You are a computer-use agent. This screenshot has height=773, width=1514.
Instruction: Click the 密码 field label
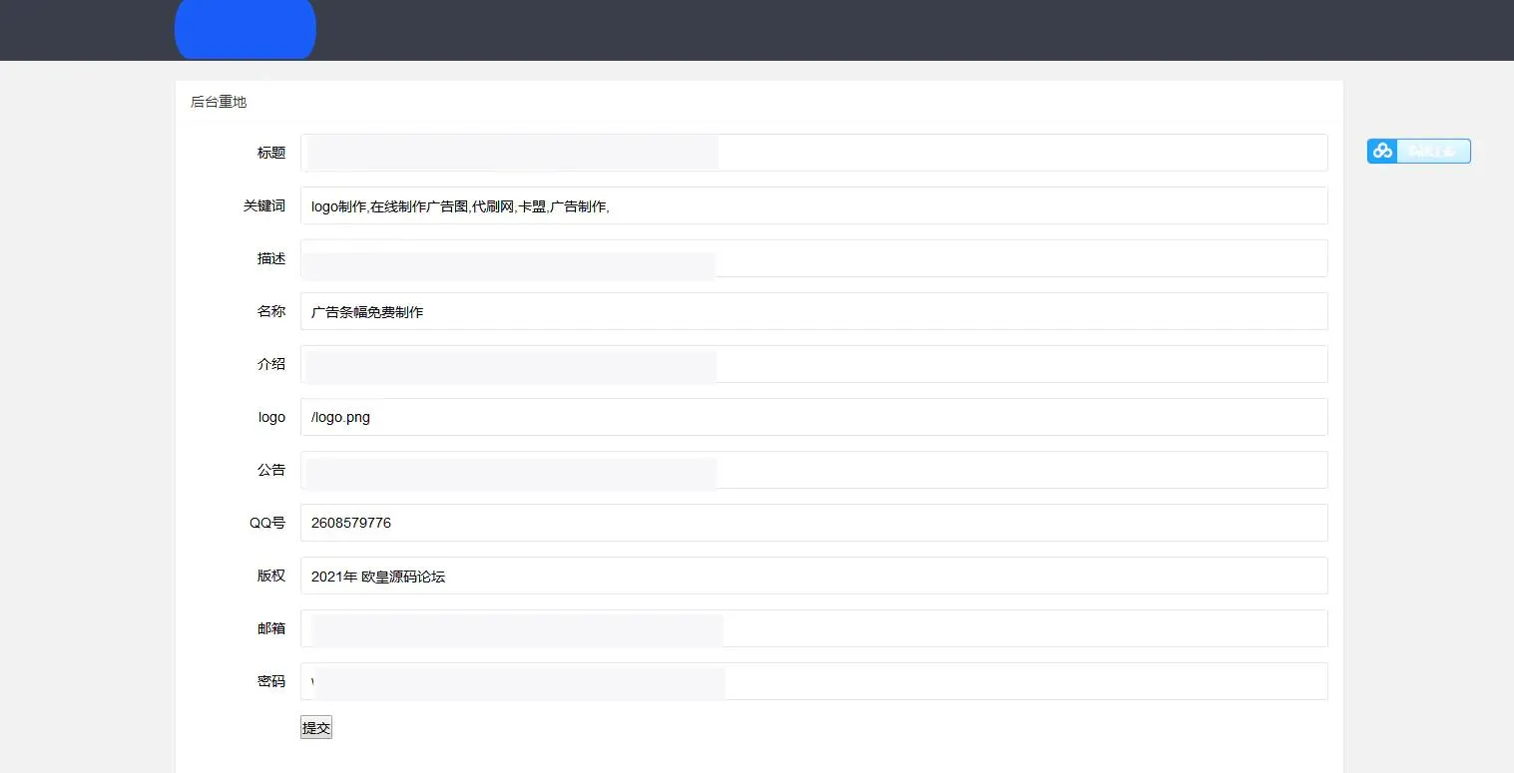click(270, 681)
